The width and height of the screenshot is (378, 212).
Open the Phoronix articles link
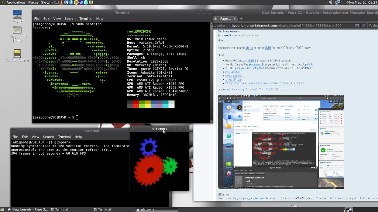pos(264,83)
